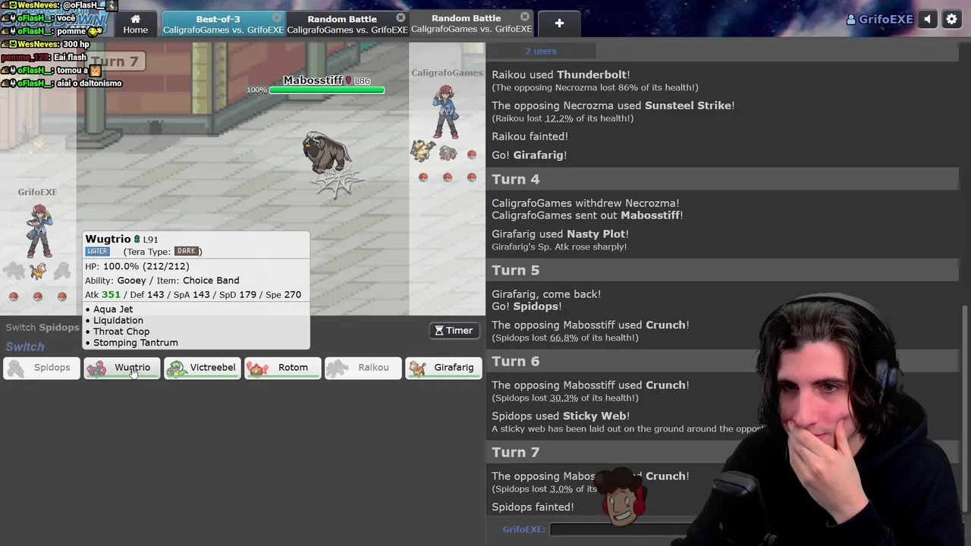Click the Dark tera type badge
This screenshot has height=546, width=971.
tap(187, 252)
